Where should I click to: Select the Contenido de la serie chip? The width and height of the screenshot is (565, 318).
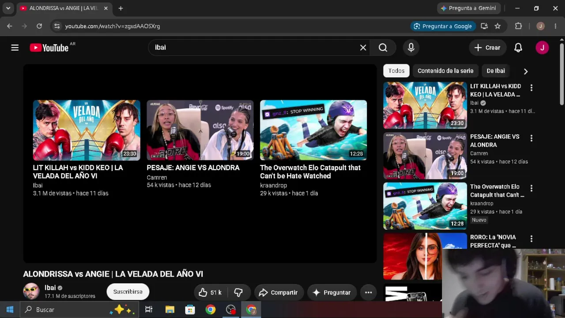[445, 71]
